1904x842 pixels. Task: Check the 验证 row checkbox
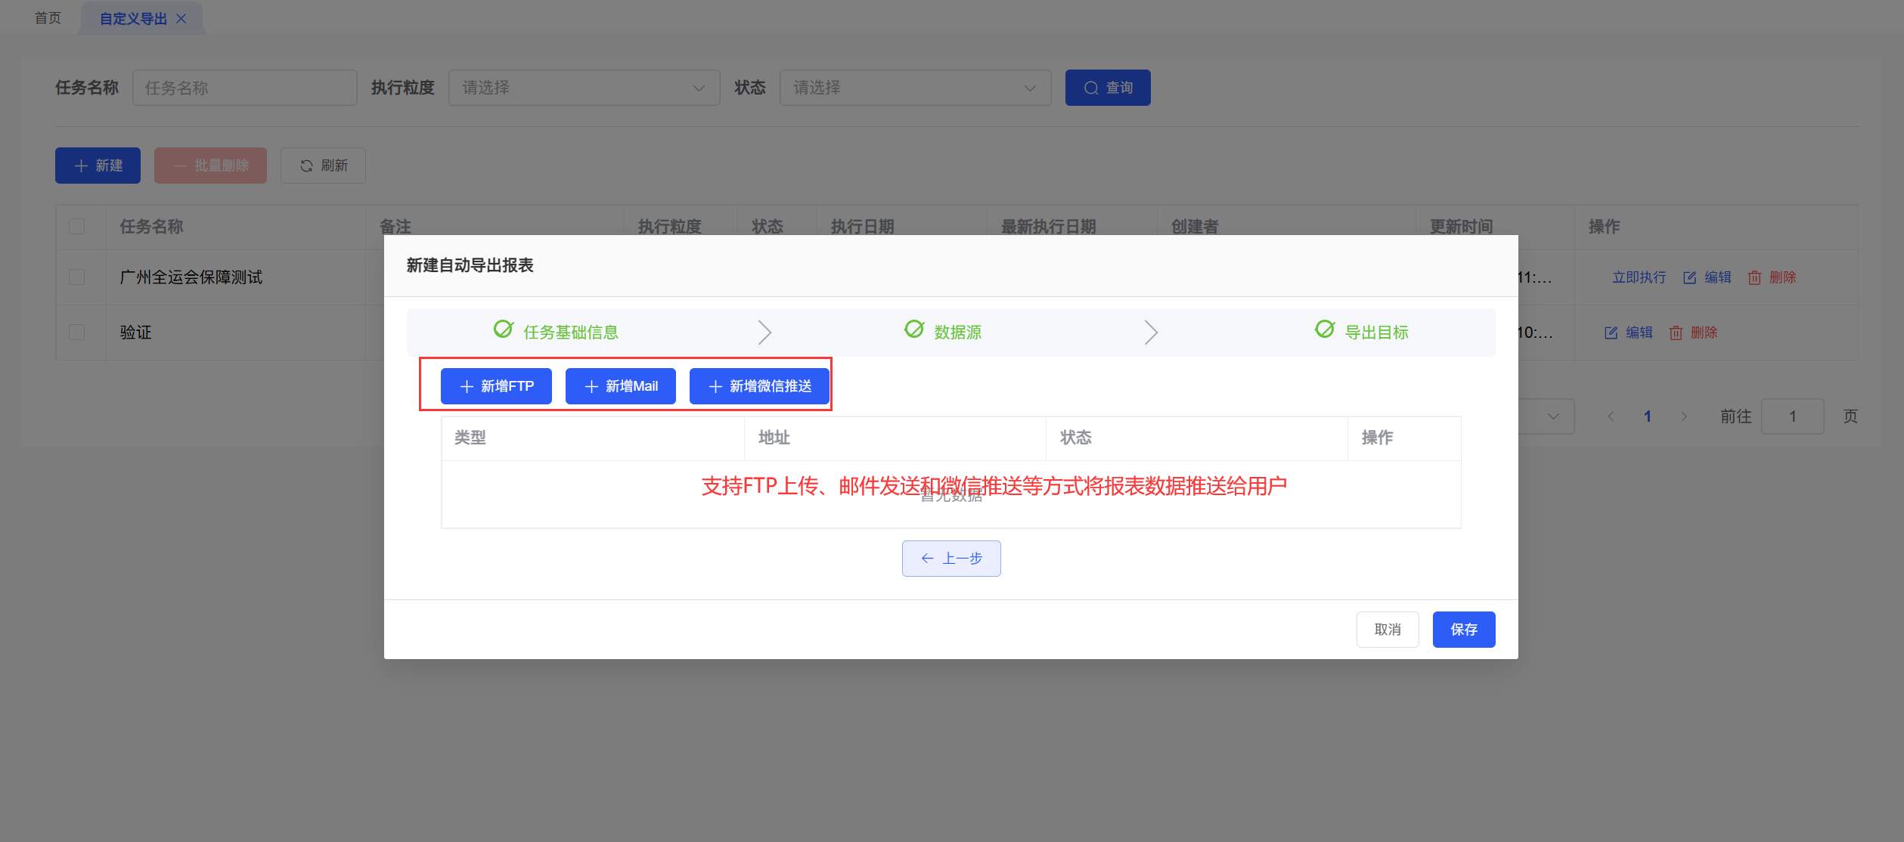tap(77, 333)
